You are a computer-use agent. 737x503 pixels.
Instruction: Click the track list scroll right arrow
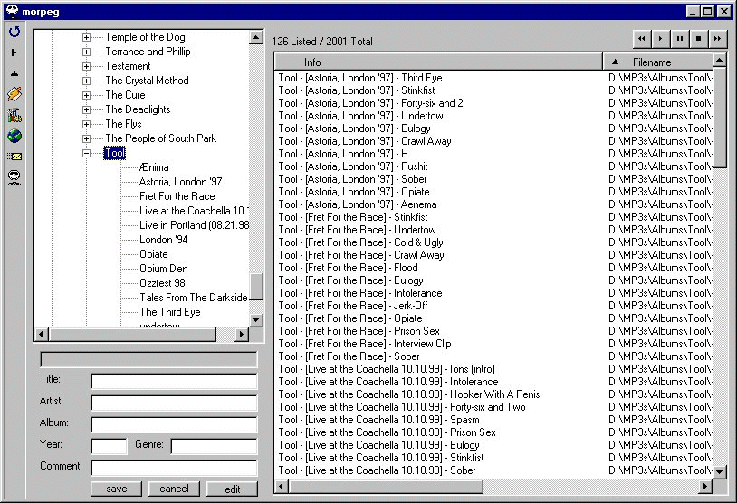[705, 487]
